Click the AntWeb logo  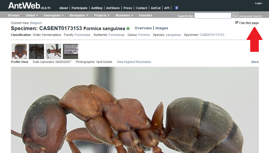(24, 6)
